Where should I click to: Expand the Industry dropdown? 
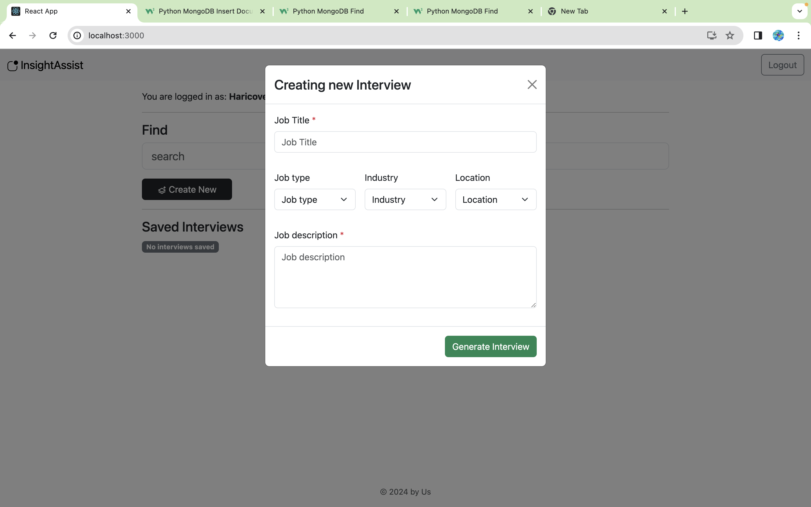(405, 199)
